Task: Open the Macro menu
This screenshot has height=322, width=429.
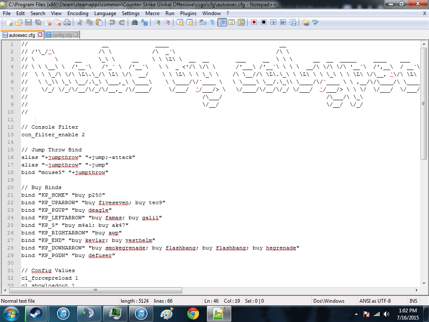Action: [152, 13]
